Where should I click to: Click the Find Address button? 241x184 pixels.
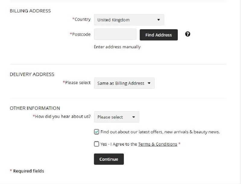click(x=159, y=35)
